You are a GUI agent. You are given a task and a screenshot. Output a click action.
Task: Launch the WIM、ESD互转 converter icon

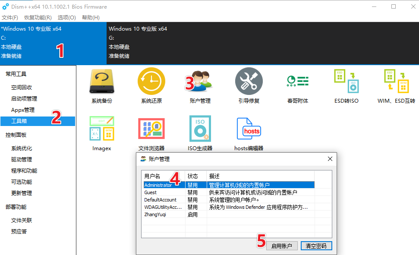point(396,81)
